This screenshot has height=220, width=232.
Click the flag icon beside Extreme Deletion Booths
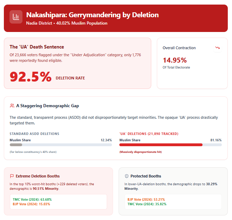[x=12, y=176]
